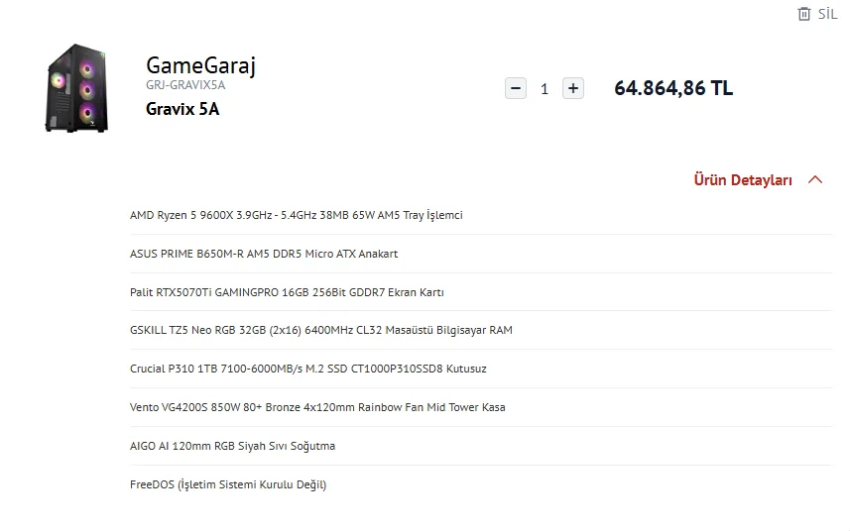Select the Crucial P310 1TB SSD row

pyautogui.click(x=307, y=369)
